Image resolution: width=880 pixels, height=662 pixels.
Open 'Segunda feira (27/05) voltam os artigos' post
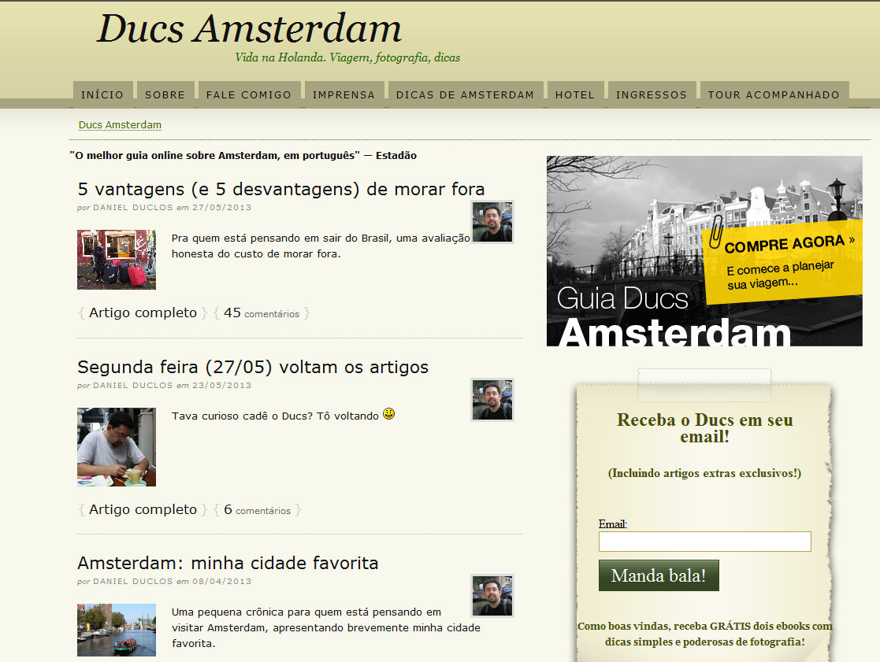point(253,367)
